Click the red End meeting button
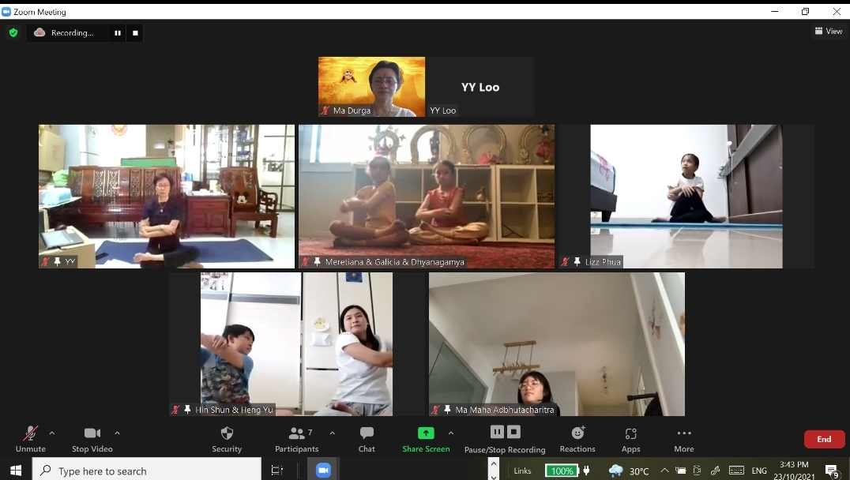This screenshot has width=850, height=480. click(824, 439)
